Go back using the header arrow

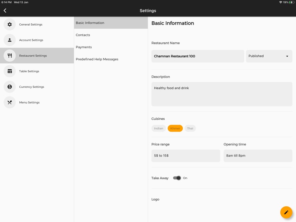(5, 11)
